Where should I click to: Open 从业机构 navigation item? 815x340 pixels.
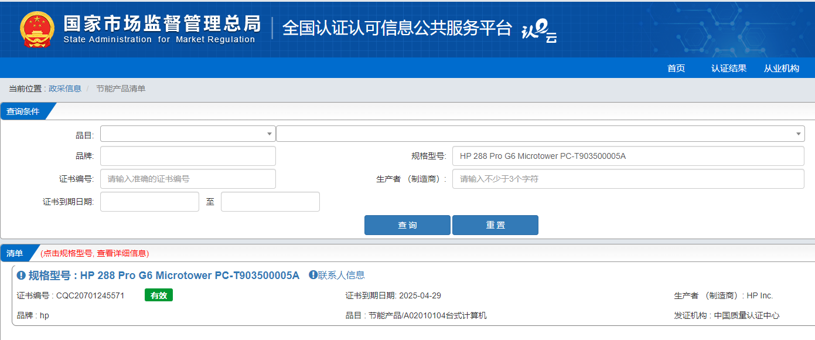(782, 68)
